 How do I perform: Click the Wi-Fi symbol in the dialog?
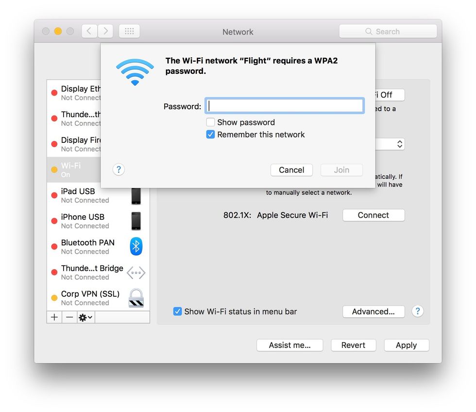tap(135, 70)
